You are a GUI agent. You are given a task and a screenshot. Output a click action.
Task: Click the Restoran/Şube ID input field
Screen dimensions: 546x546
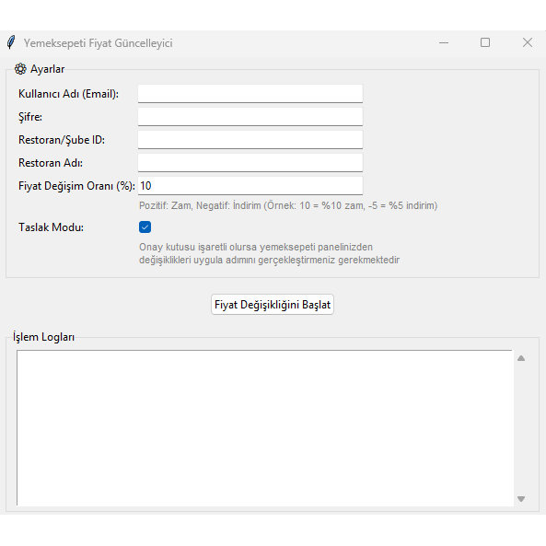250,140
